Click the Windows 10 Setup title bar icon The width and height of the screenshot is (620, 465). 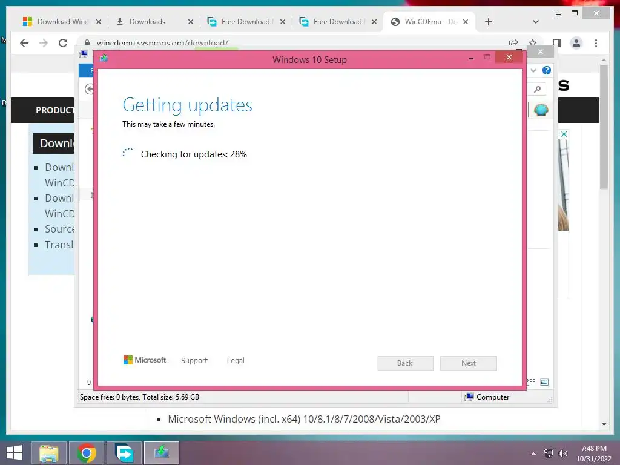click(104, 59)
